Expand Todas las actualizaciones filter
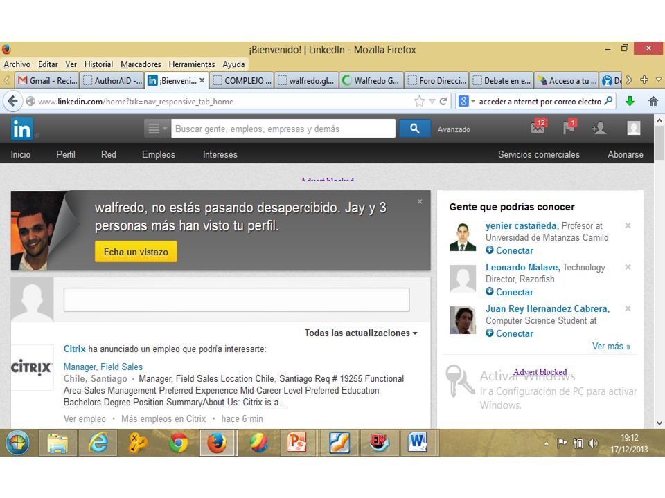Image resolution: width=665 pixels, height=498 pixels. click(361, 333)
